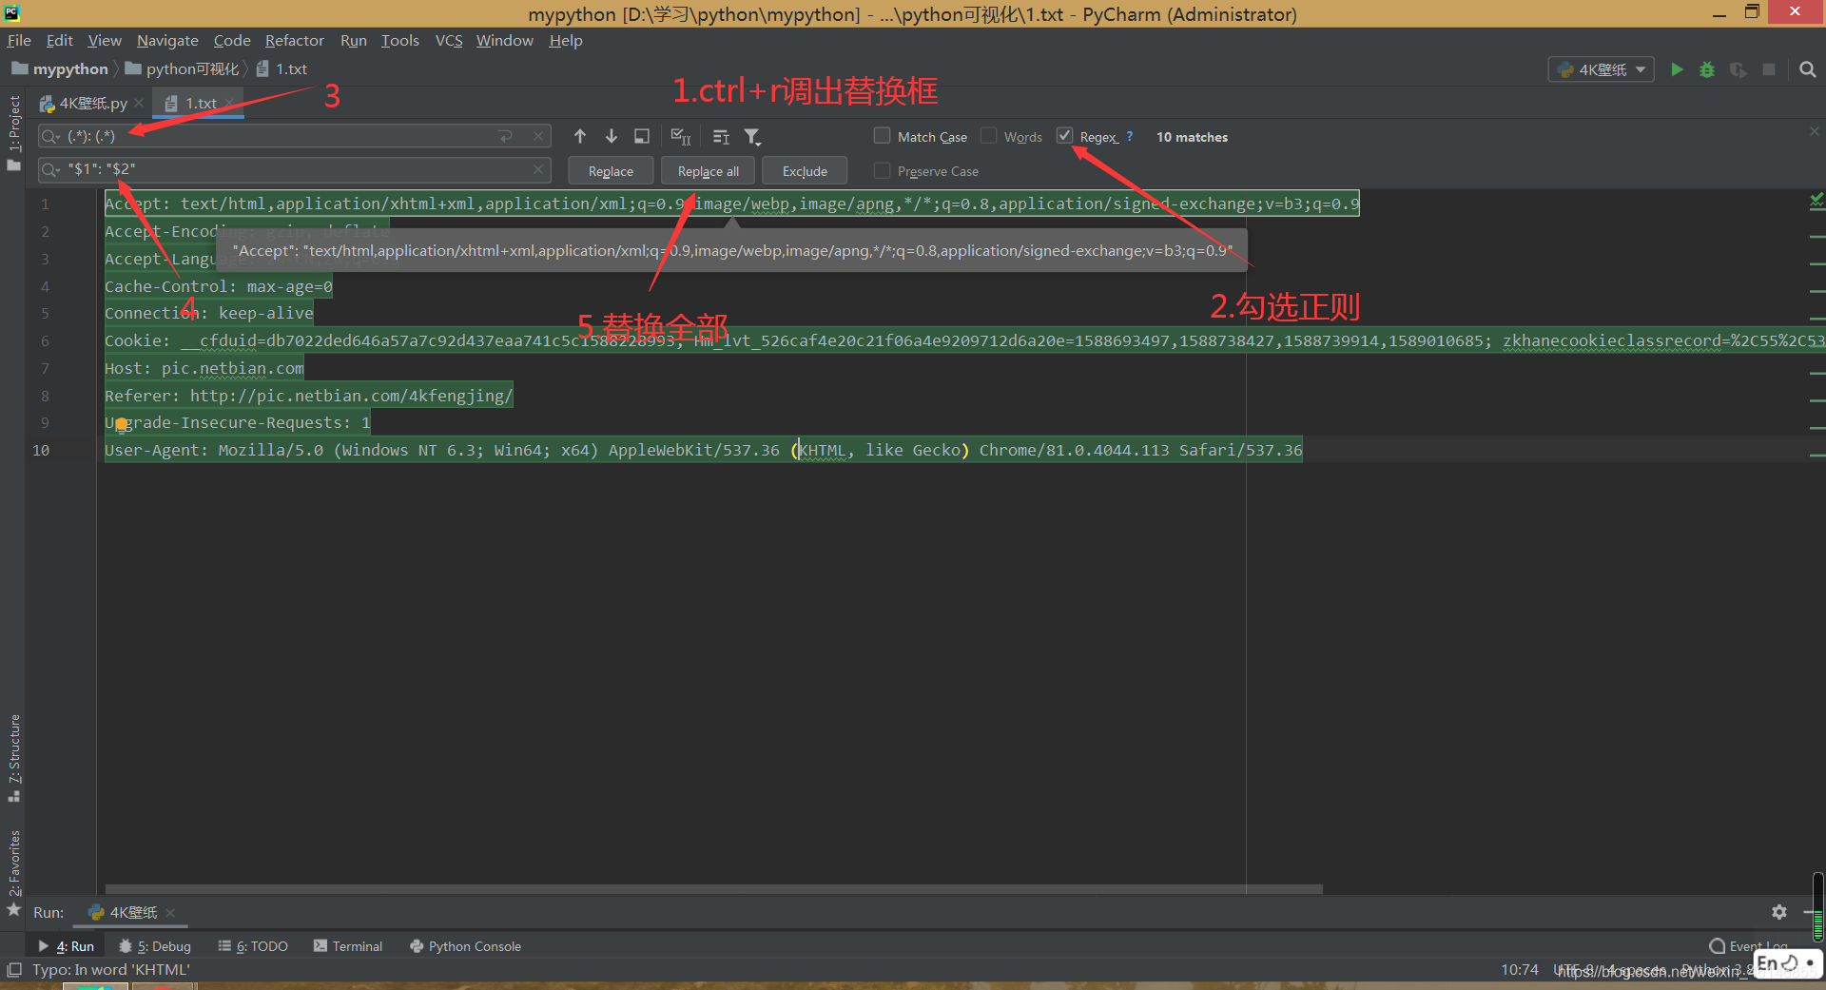Click the inspection status checkmark
This screenshot has width=1826, height=990.
coord(1816,200)
